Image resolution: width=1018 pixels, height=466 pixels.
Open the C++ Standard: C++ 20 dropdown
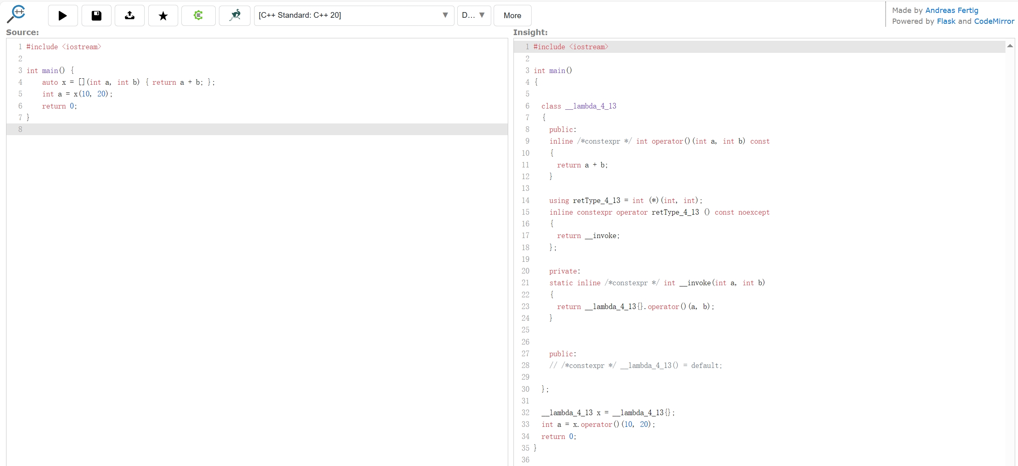[353, 15]
